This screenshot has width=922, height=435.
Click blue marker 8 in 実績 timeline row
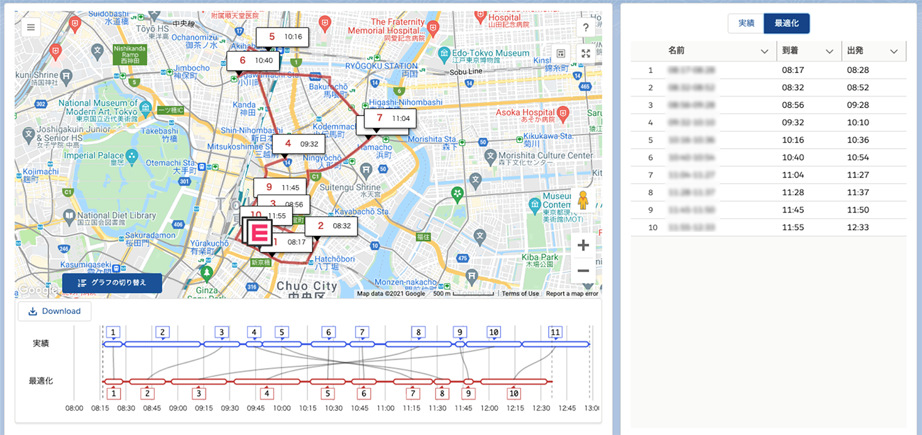(x=418, y=332)
